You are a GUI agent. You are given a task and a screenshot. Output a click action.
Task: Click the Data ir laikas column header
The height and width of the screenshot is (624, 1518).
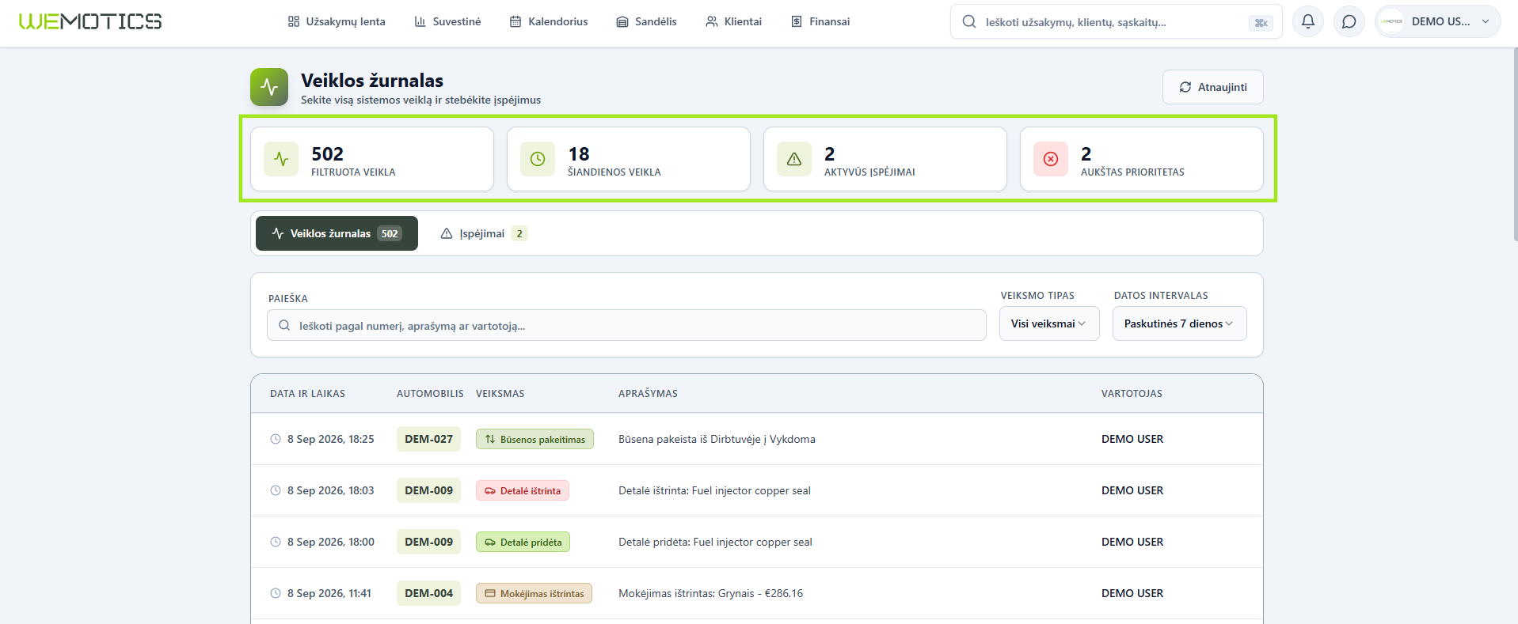(x=307, y=393)
